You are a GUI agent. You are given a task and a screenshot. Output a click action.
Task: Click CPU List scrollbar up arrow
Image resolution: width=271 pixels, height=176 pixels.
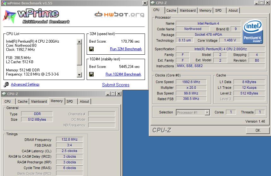79,42
